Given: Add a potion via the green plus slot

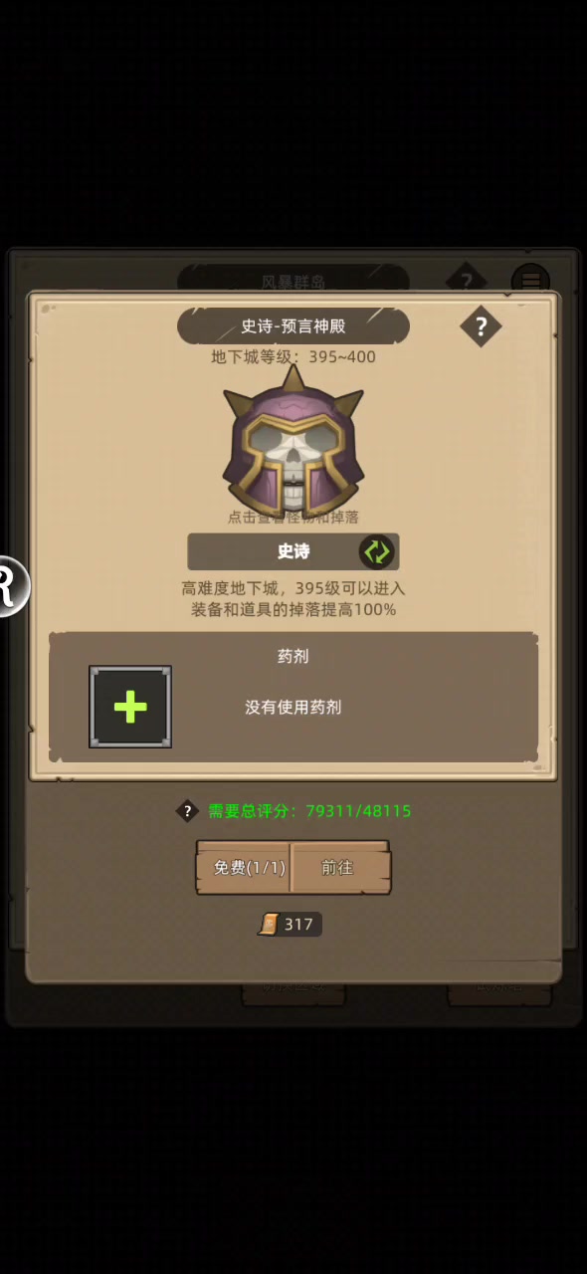Looking at the screenshot, I should 130,707.
